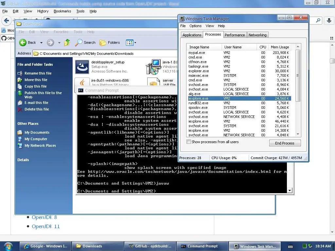Click Copy this file task icon
This screenshot has width=335, height=251.
pyautogui.click(x=20, y=86)
